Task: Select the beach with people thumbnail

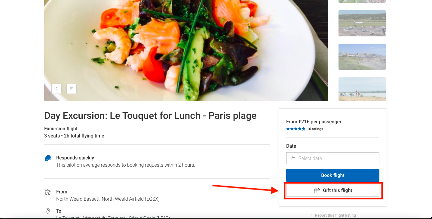Action: (362, 89)
